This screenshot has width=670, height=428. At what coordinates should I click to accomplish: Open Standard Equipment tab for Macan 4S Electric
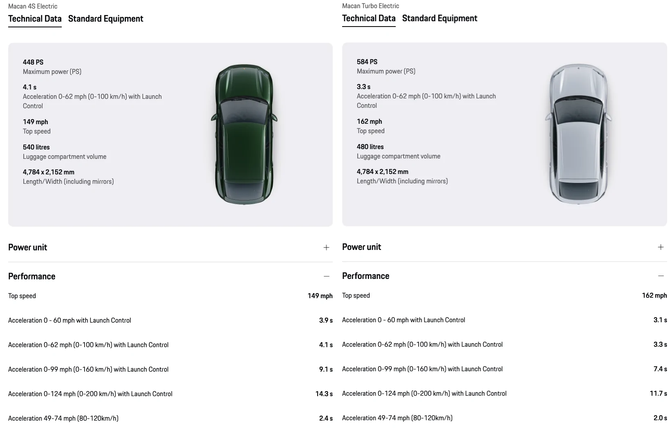pyautogui.click(x=105, y=19)
